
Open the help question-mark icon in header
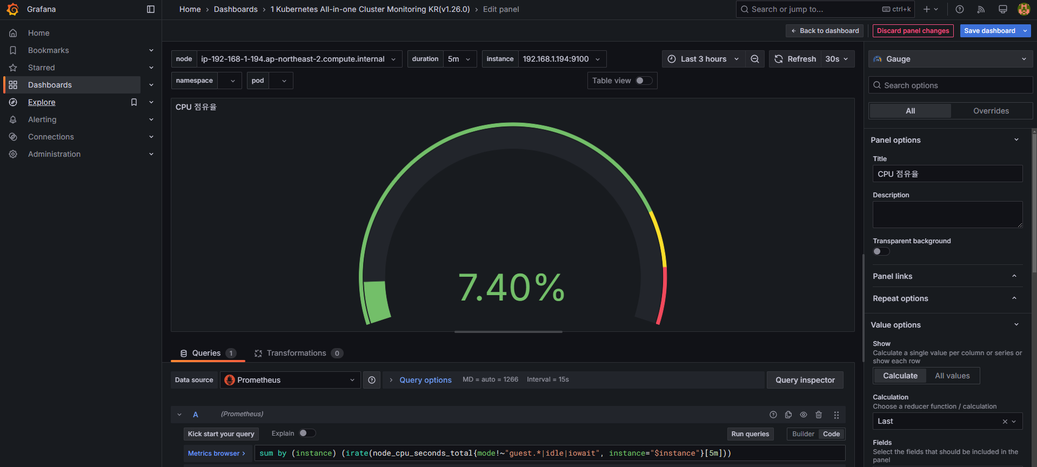click(960, 9)
